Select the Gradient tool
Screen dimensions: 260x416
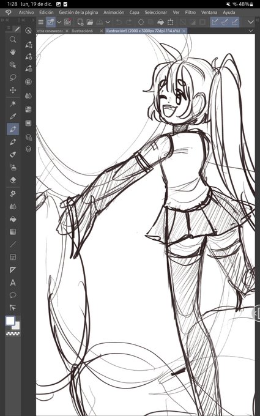(13, 232)
